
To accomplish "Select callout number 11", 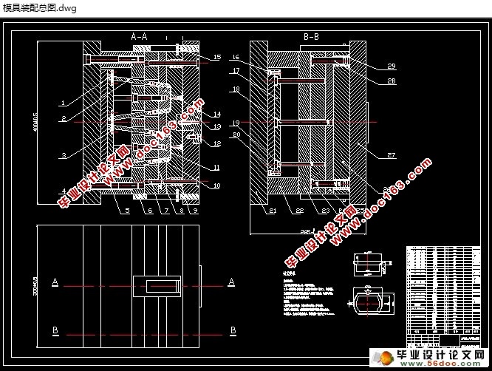I will point(216,168).
